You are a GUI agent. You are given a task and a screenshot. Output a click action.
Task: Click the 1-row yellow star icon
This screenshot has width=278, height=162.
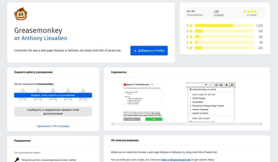(x=191, y=48)
